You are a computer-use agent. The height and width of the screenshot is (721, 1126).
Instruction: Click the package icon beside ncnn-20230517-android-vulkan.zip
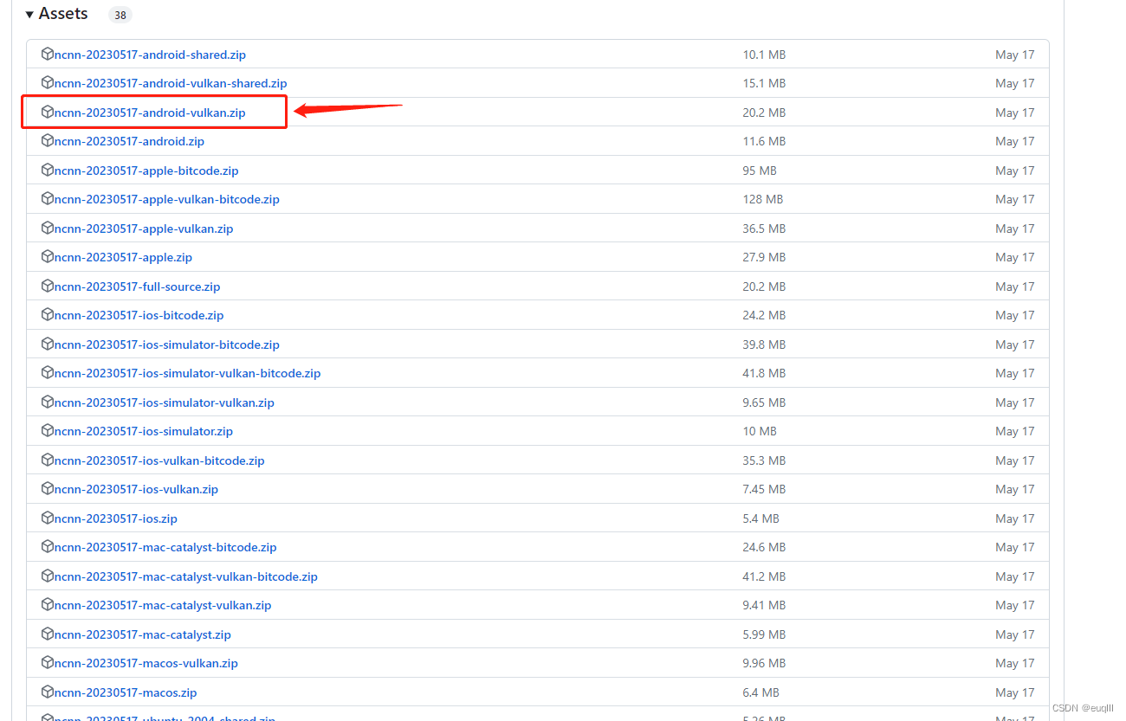click(x=48, y=113)
